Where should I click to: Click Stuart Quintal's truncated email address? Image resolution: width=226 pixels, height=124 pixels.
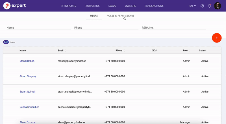pos(75,92)
